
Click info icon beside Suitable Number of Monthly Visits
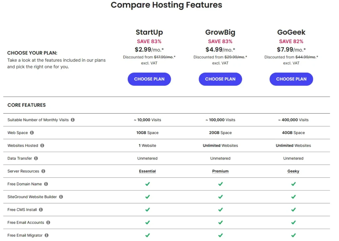pos(73,120)
